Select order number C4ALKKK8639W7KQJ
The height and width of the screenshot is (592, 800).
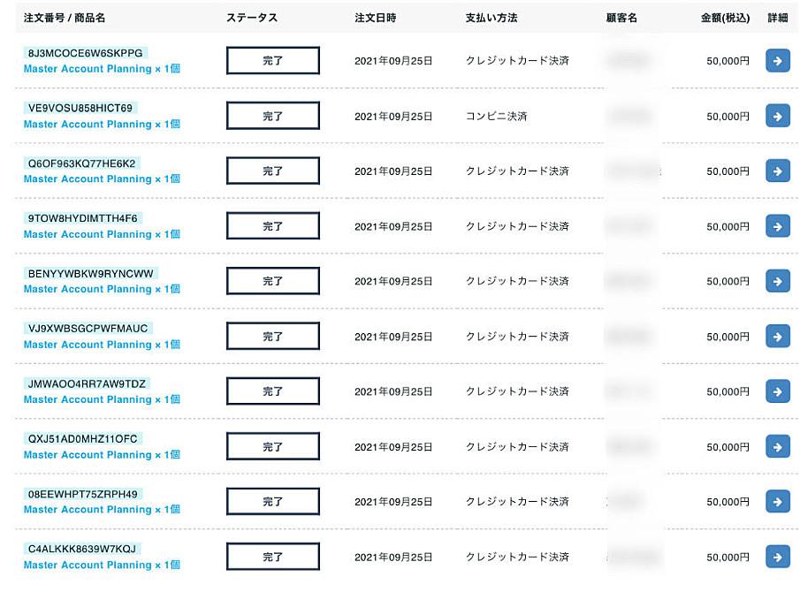click(82, 549)
